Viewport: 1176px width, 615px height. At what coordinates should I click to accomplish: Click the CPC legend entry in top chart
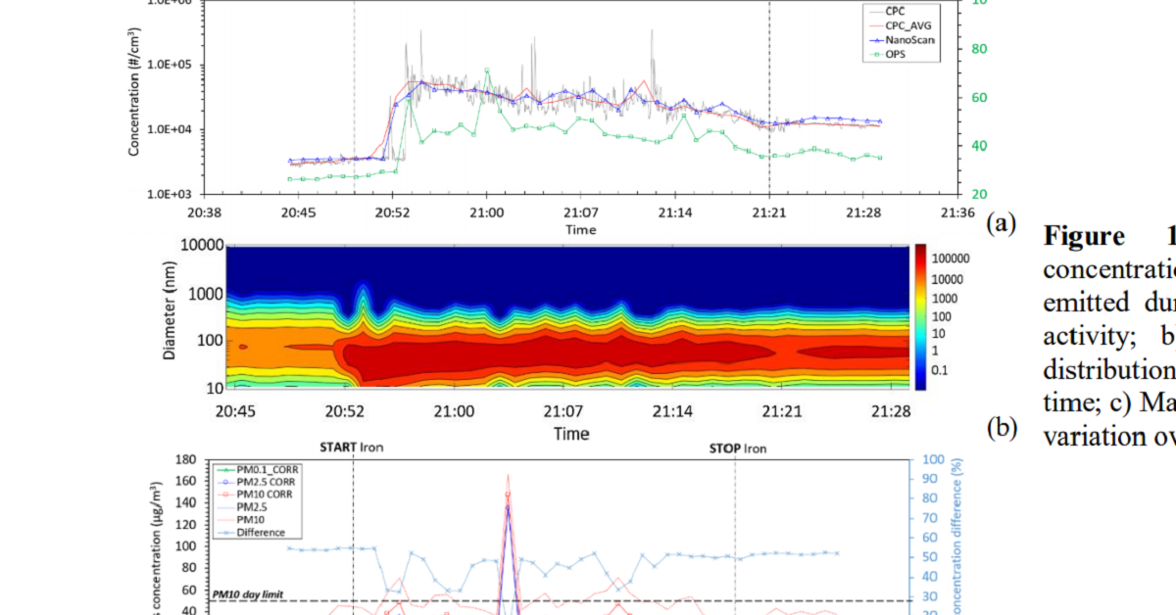tap(895, 10)
